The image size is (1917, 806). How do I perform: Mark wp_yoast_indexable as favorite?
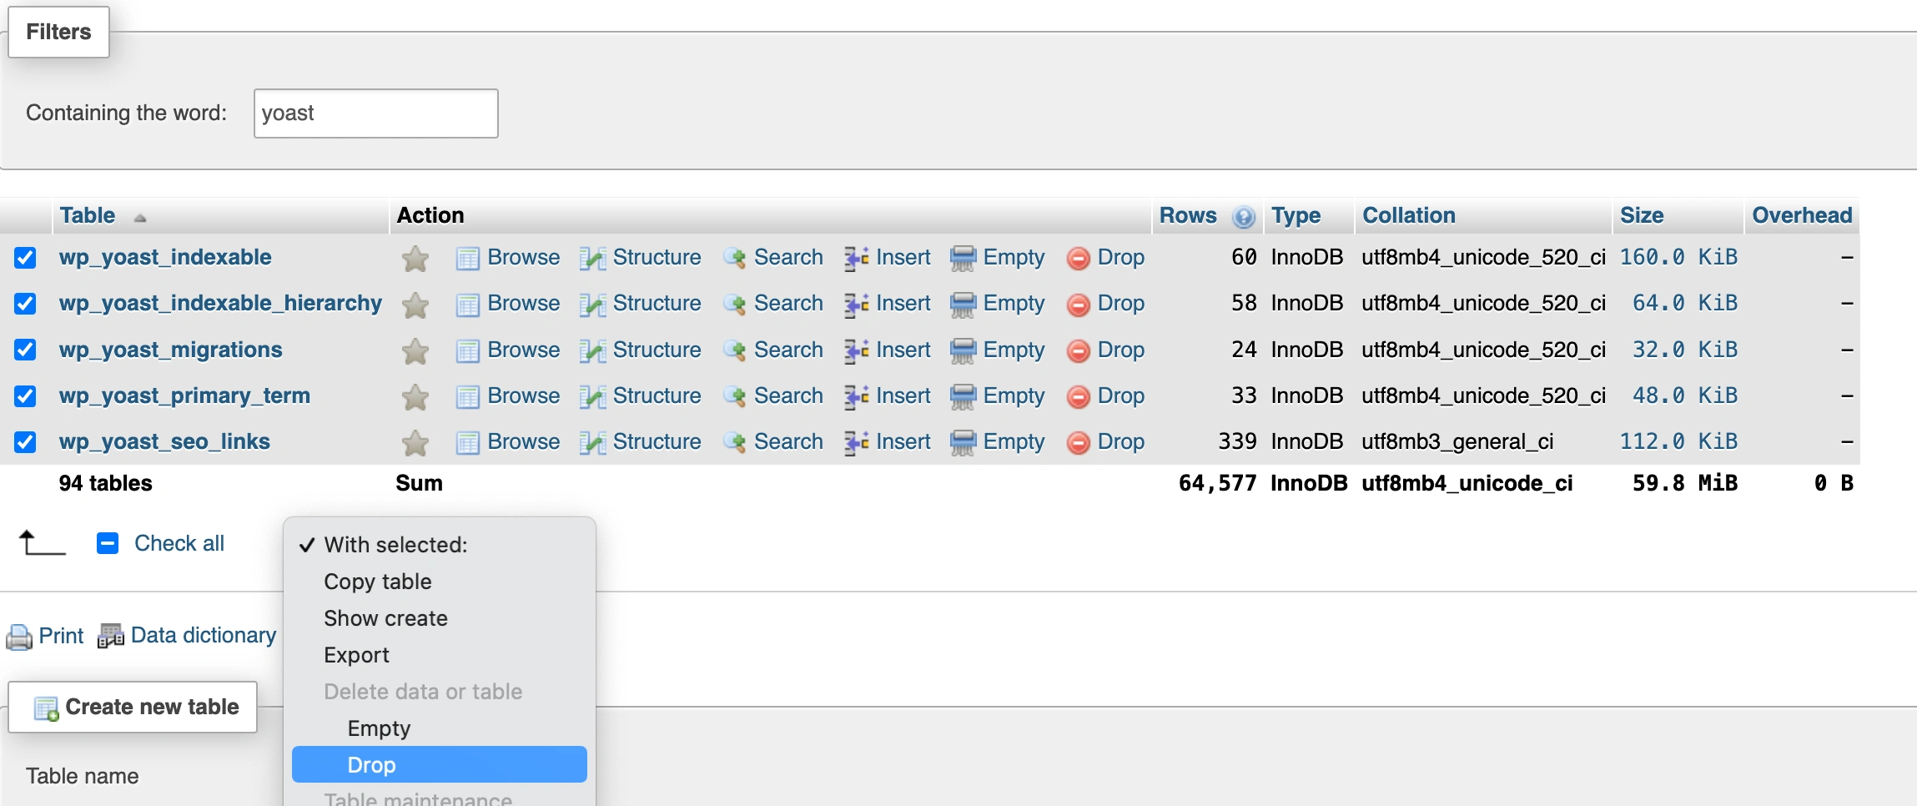pos(415,259)
